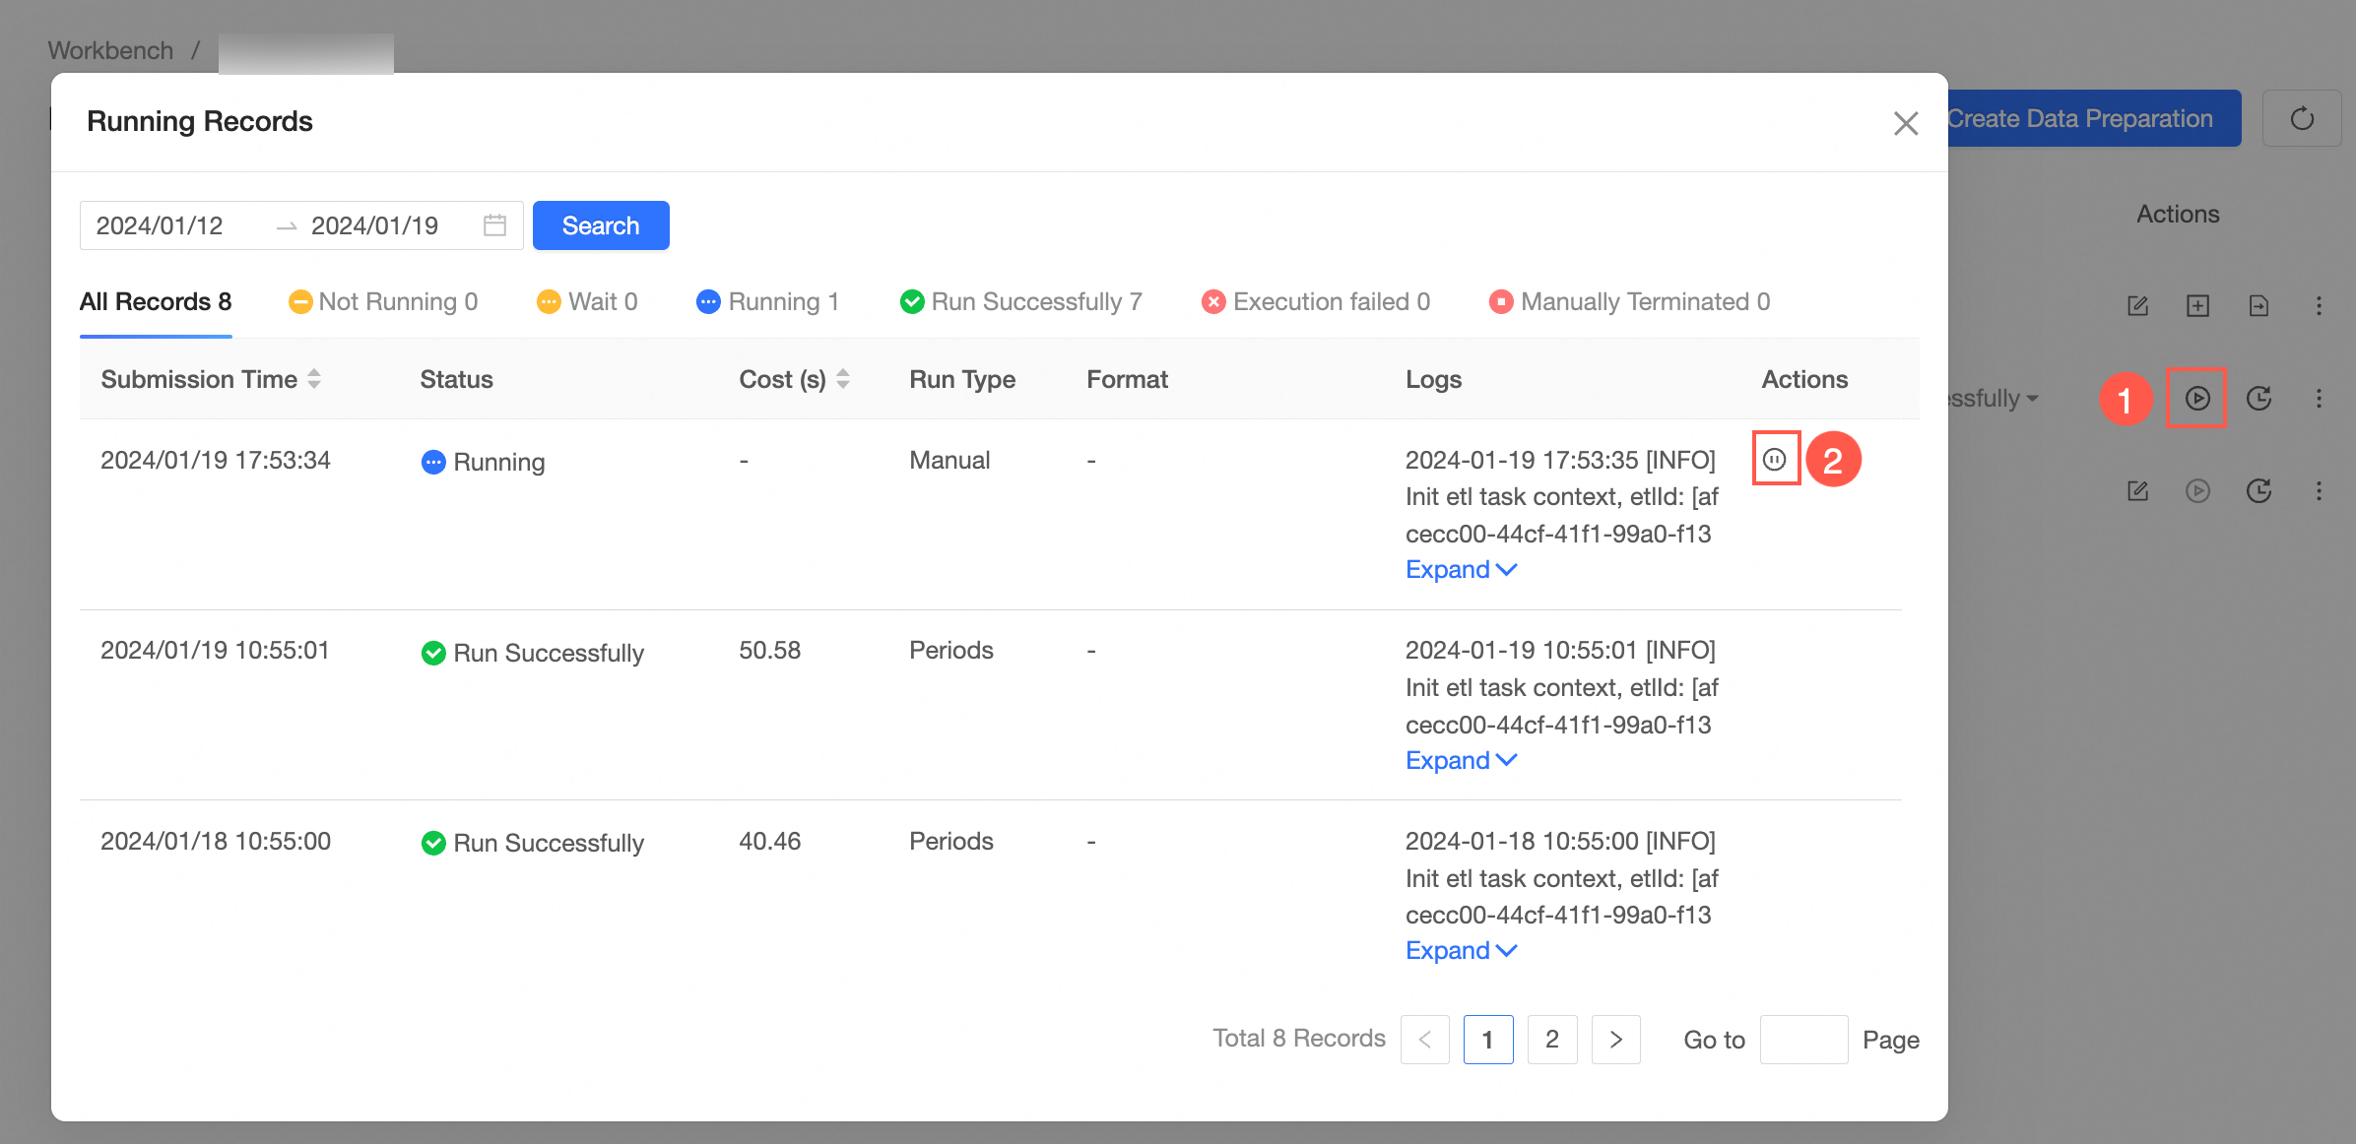2356x1144 pixels.
Task: Click the next page arrow
Action: pos(1615,1040)
